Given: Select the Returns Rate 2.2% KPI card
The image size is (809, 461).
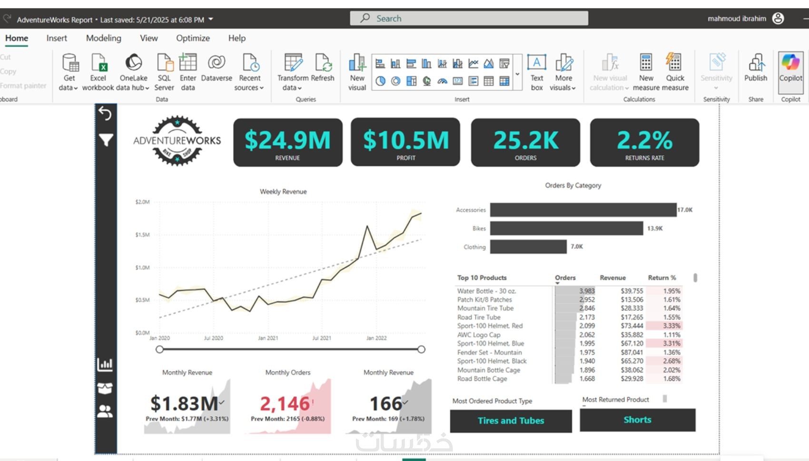Looking at the screenshot, I should pyautogui.click(x=645, y=142).
